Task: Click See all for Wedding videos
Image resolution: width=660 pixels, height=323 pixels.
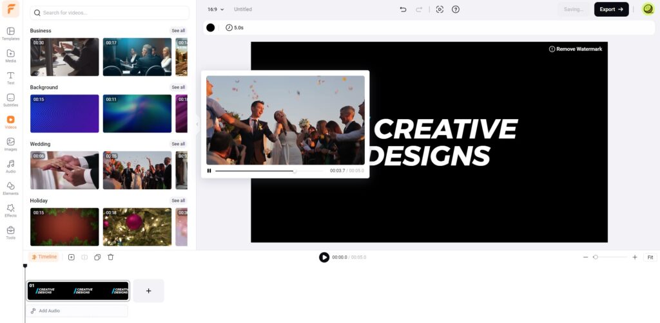Action: [x=178, y=144]
